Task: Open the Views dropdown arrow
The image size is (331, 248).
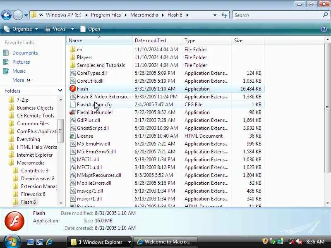Action: [x=72, y=29]
